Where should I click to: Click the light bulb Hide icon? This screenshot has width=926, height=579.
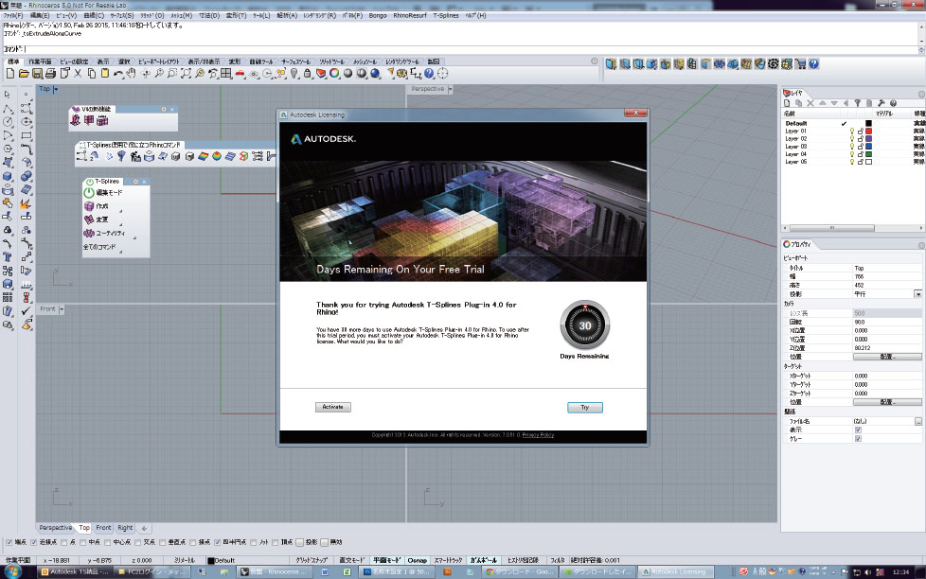coord(294,74)
